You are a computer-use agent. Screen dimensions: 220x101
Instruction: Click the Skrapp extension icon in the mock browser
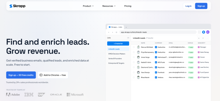204,32
